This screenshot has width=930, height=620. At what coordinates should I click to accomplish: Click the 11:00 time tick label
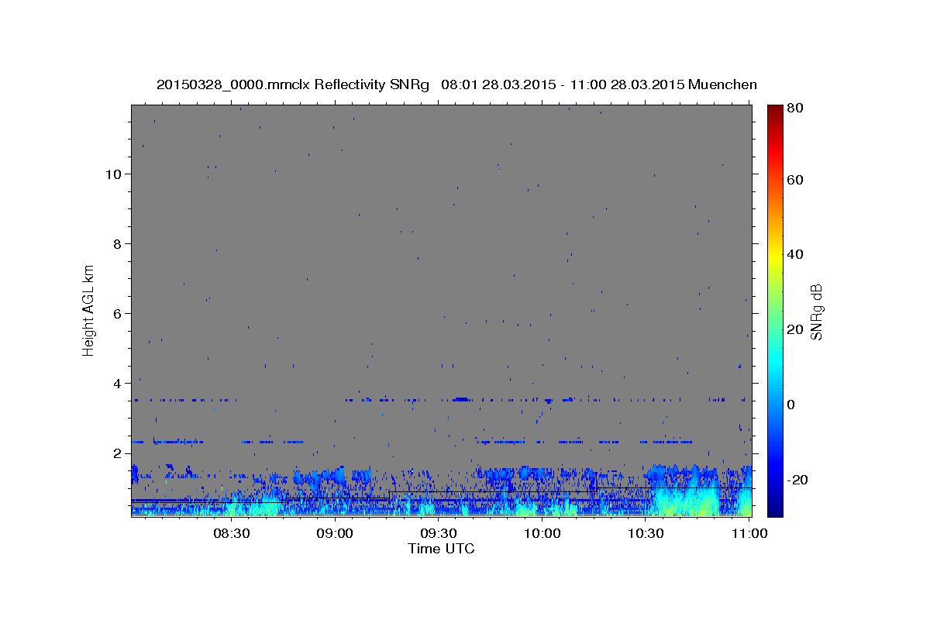749,533
